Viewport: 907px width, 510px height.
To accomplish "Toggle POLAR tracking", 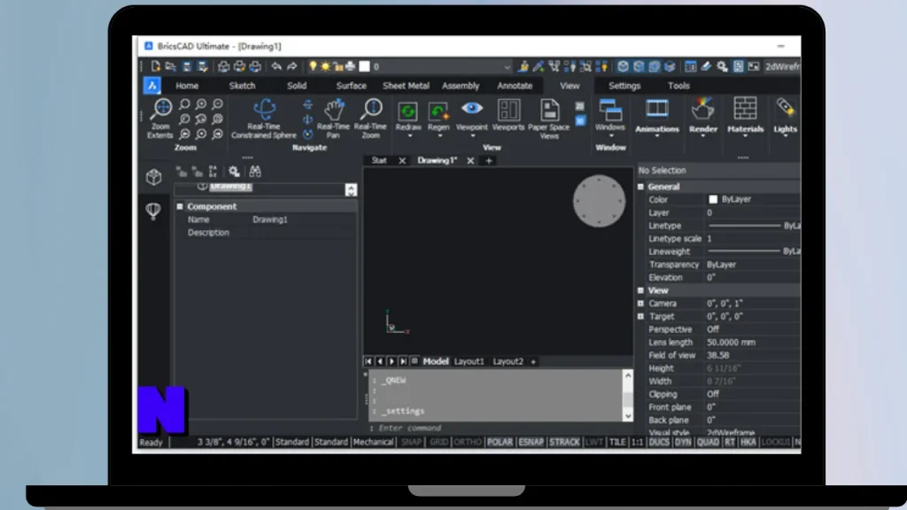I will point(500,443).
